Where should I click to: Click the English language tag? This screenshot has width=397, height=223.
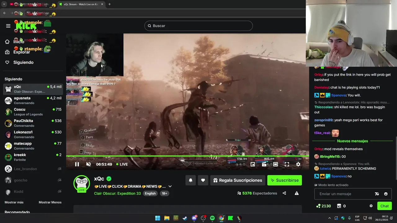tap(150, 193)
